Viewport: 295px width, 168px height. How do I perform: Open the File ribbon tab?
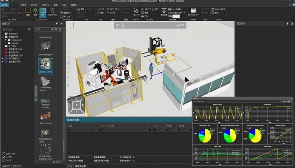(5, 5)
